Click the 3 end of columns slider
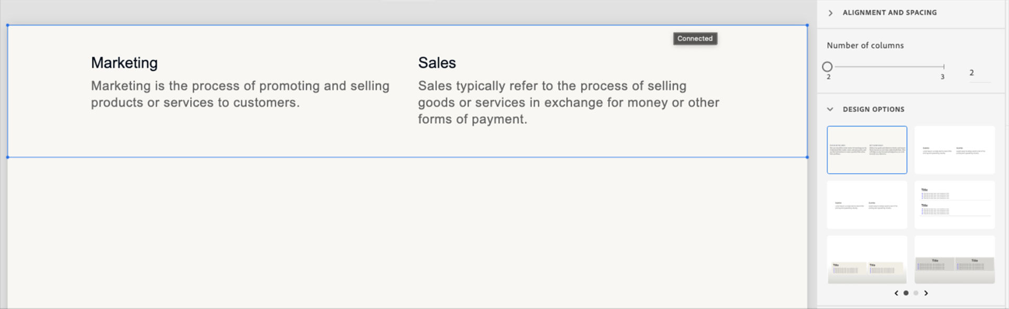 point(943,67)
